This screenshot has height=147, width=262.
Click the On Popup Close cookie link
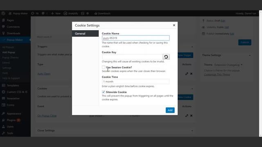[47, 116]
